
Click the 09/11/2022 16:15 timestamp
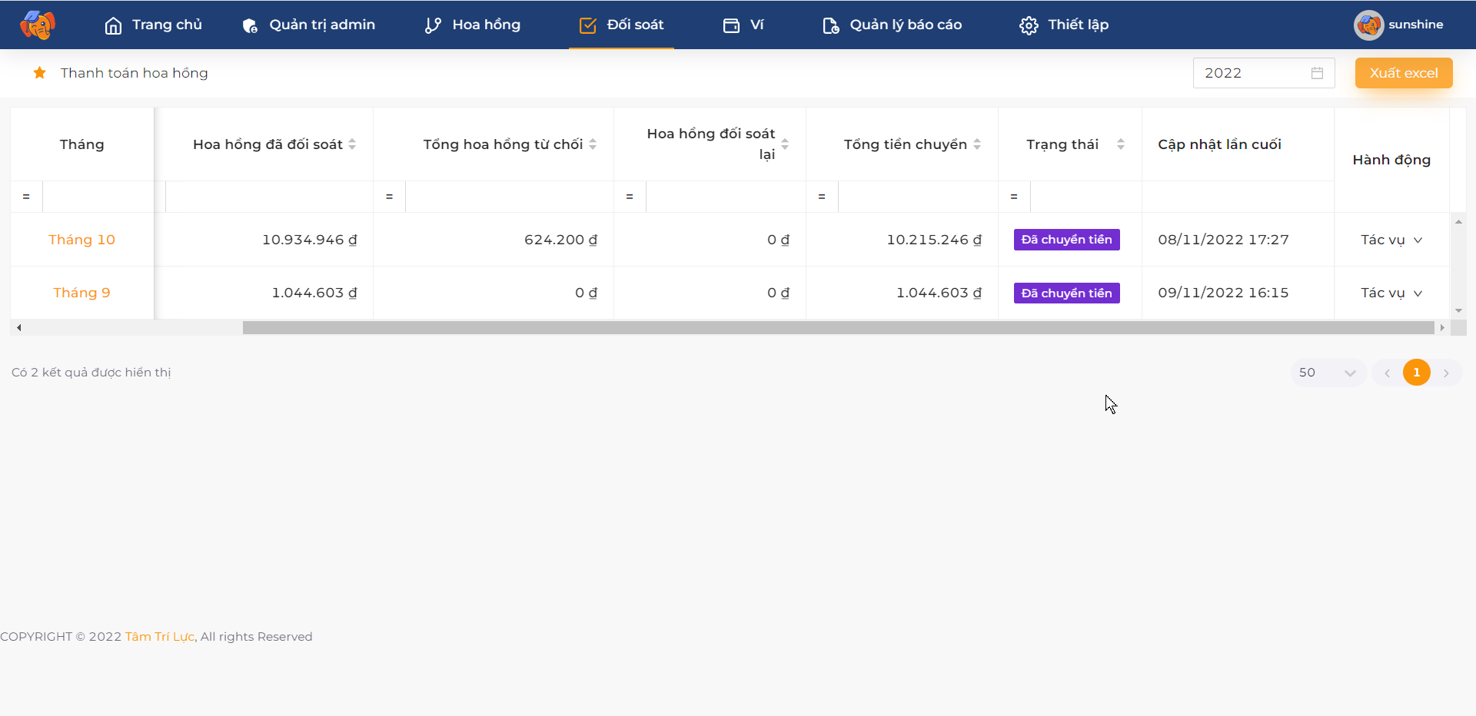coord(1223,293)
